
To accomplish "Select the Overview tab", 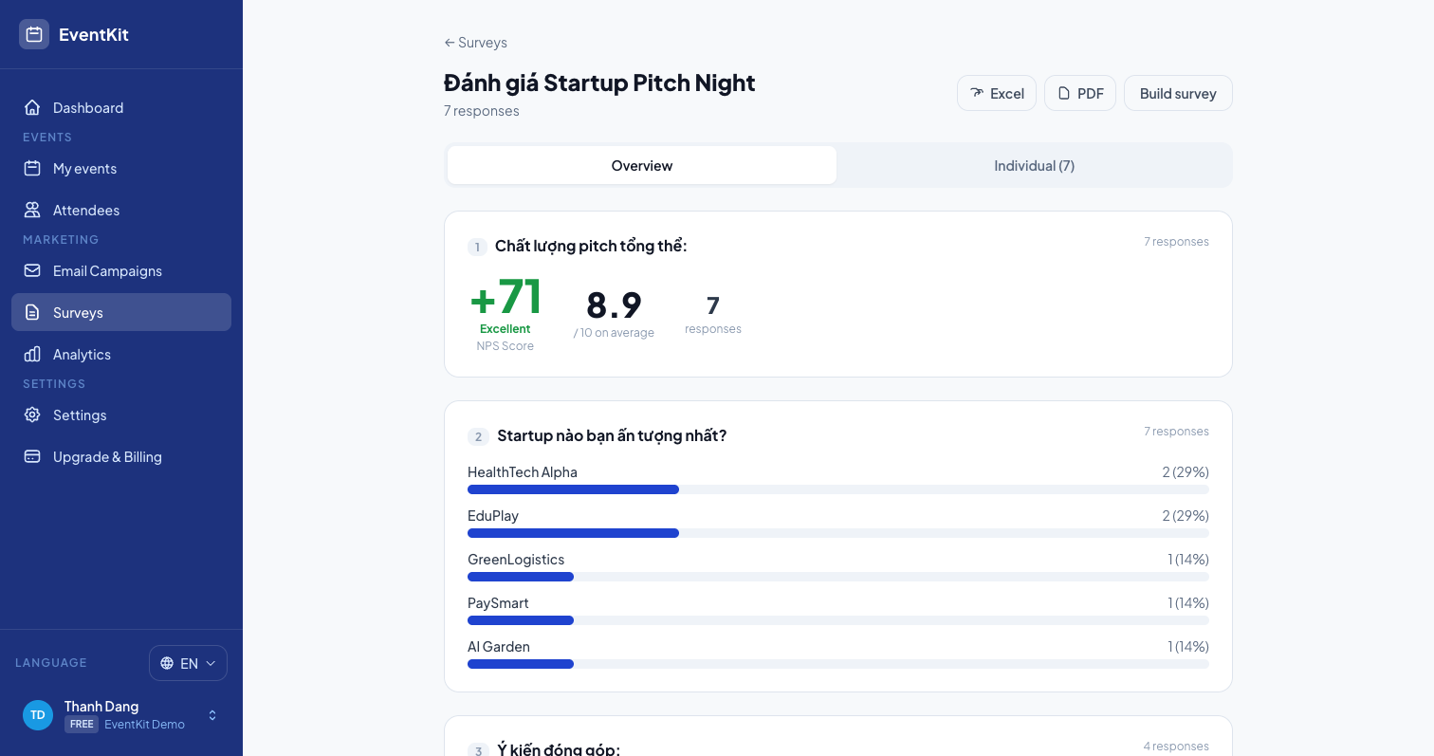I will 642,165.
